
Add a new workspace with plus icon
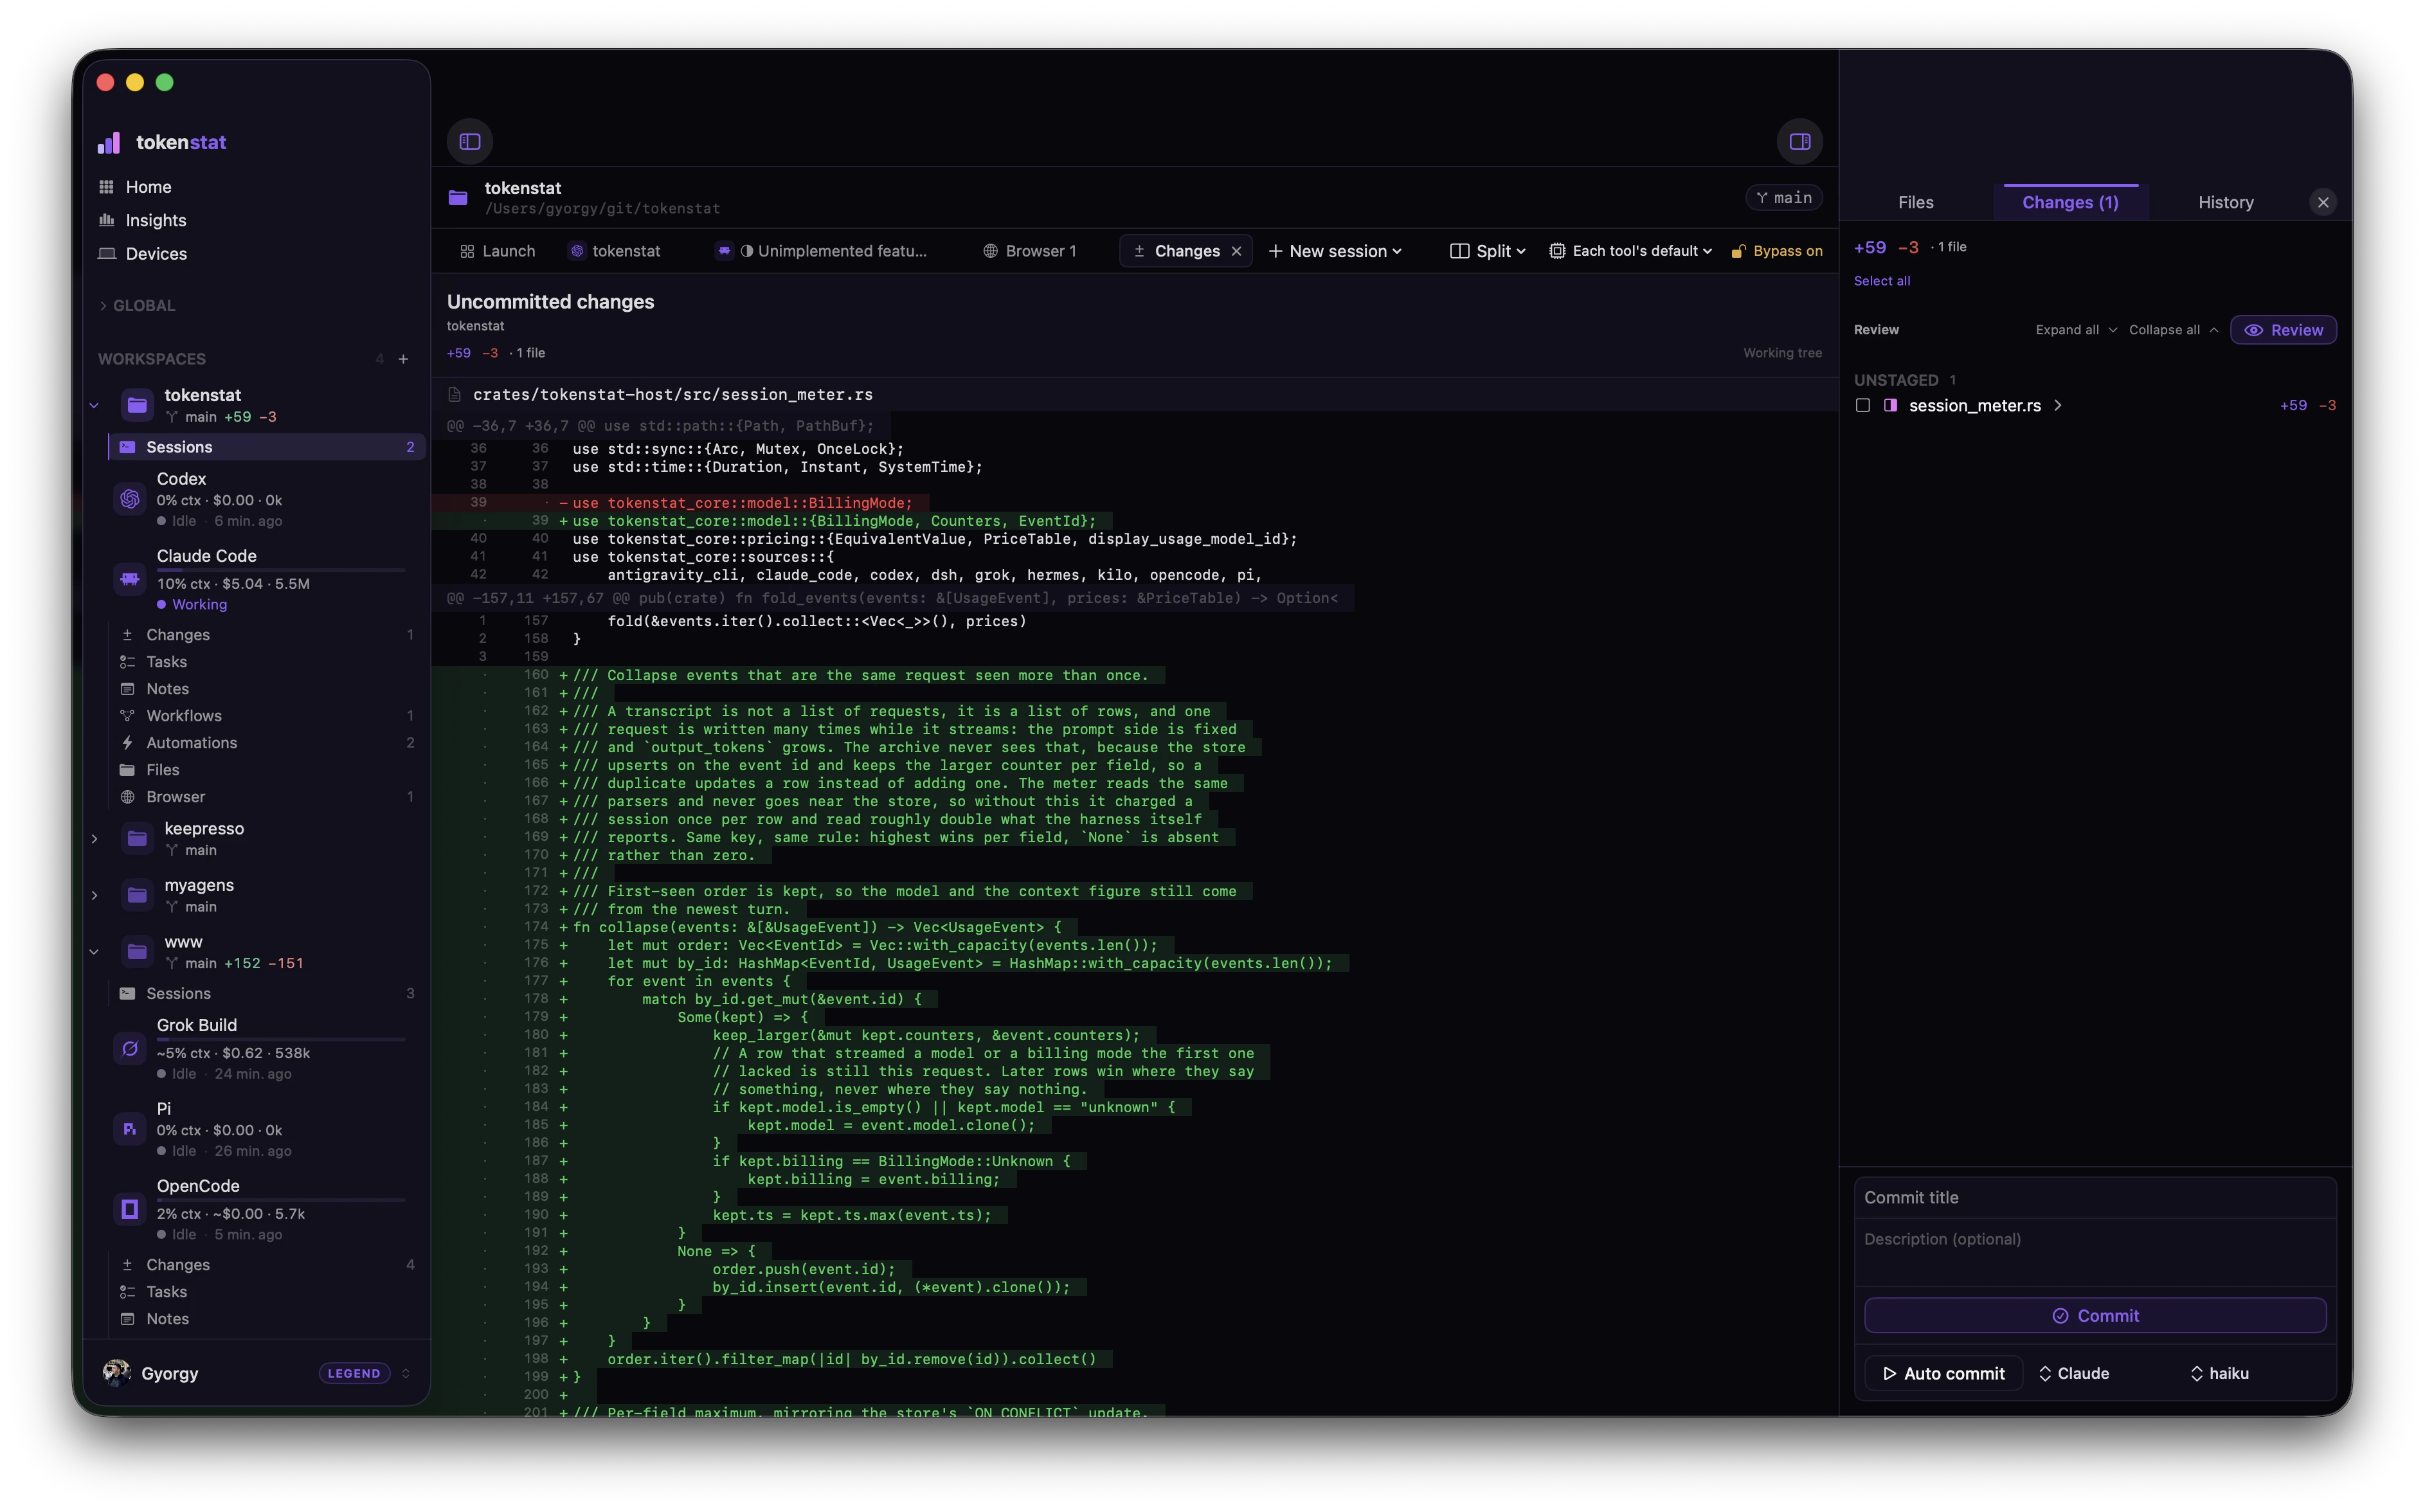pos(403,359)
